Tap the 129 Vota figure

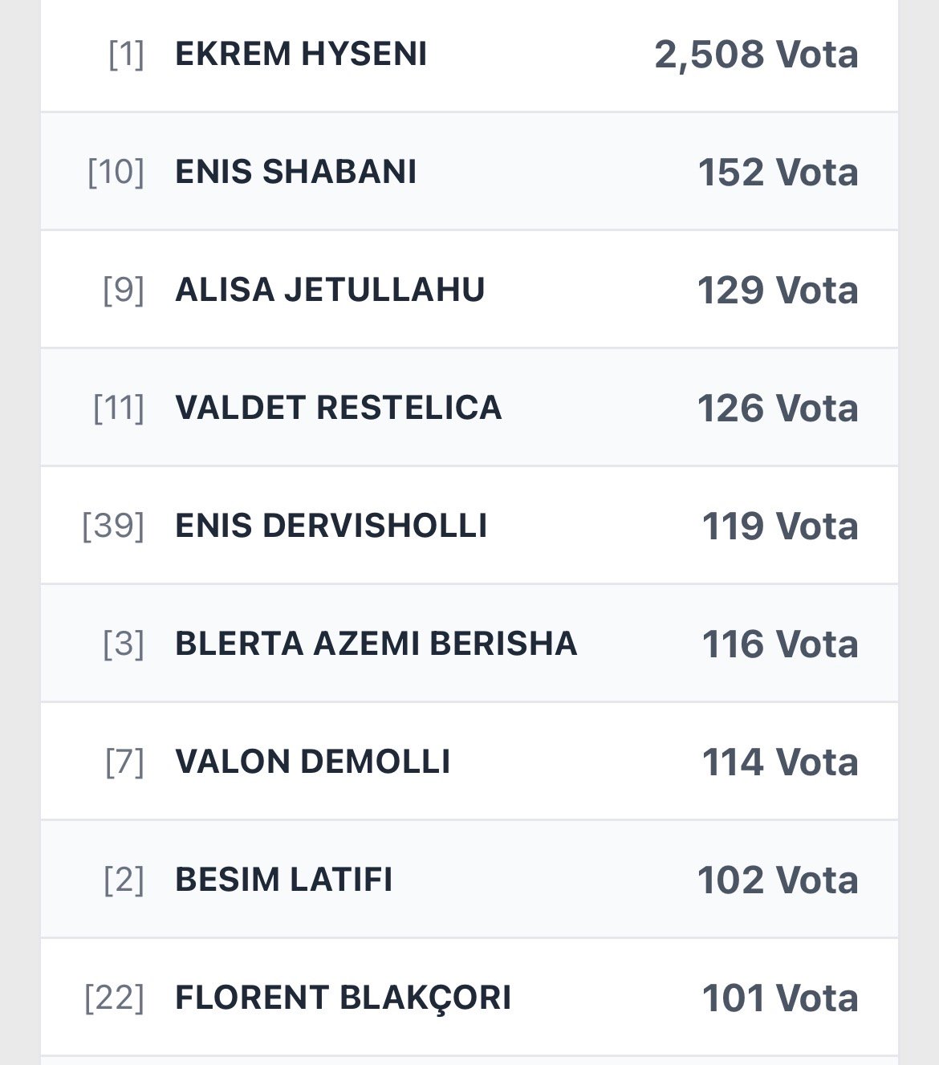778,291
